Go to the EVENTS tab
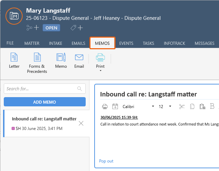 tap(126, 43)
